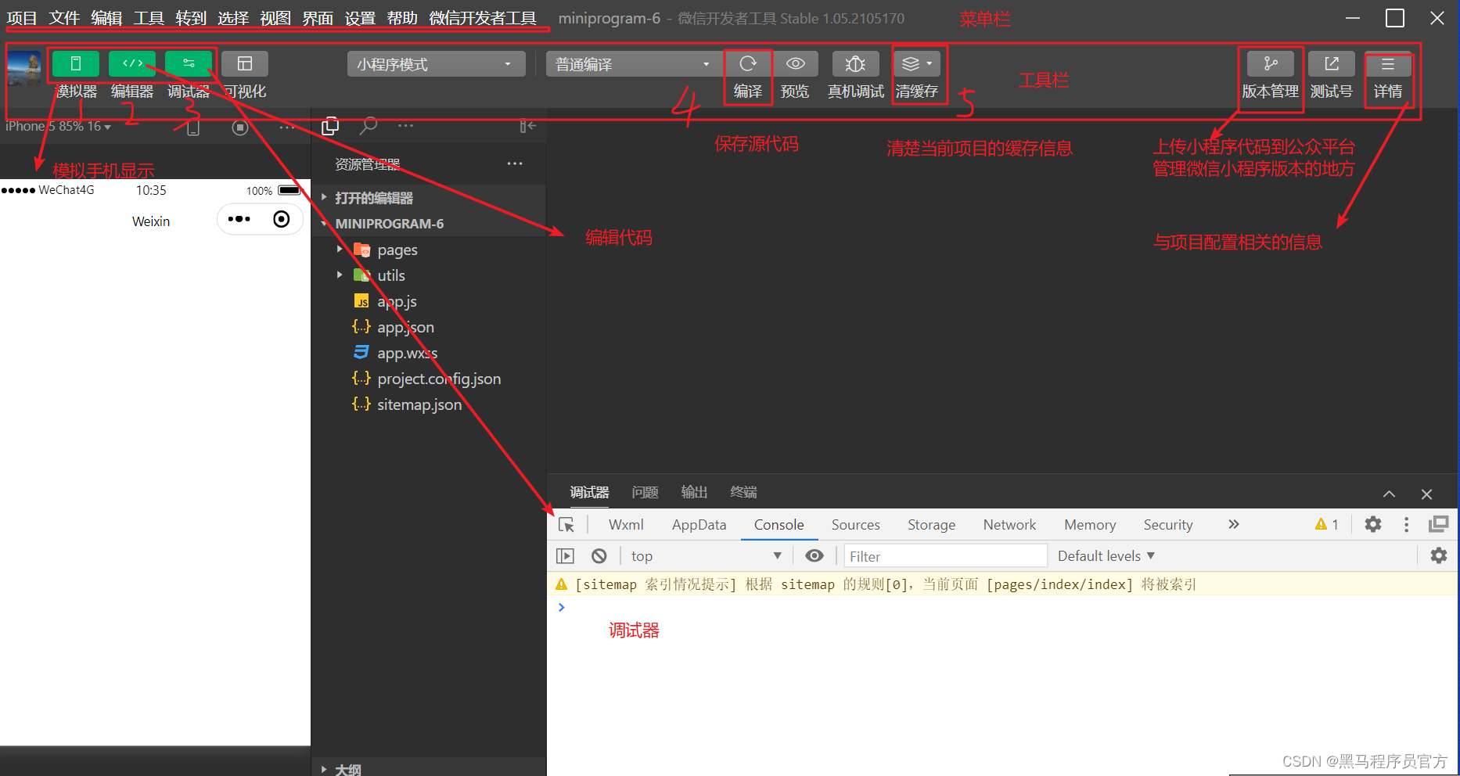This screenshot has height=776, width=1460.
Task: Expand the 打开的编辑器 section
Action: (429, 198)
